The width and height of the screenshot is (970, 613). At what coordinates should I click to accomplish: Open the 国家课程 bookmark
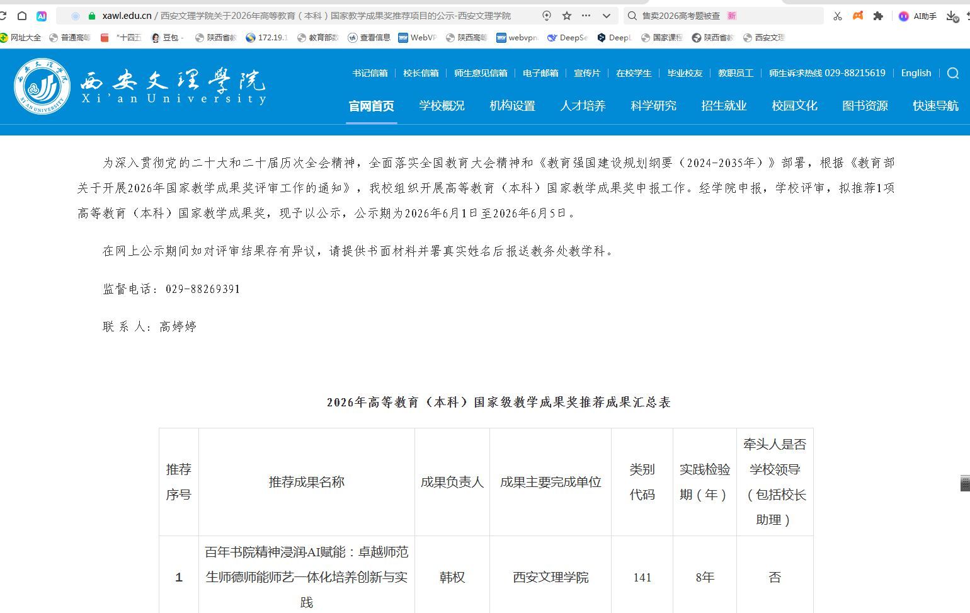click(662, 38)
